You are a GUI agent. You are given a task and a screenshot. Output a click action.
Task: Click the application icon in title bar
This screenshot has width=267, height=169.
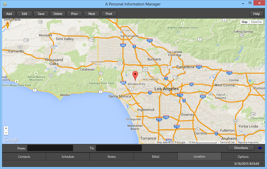point(5,4)
